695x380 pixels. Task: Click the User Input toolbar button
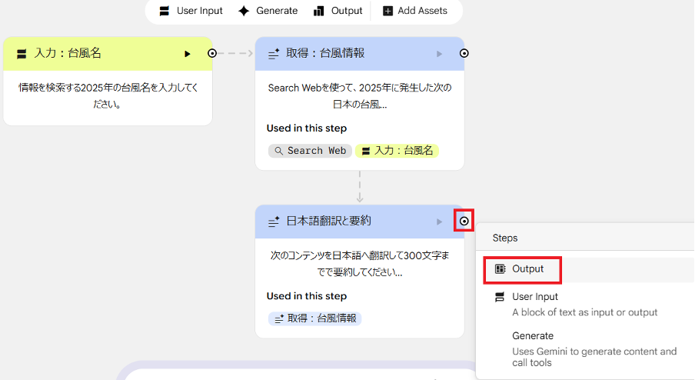coord(191,11)
